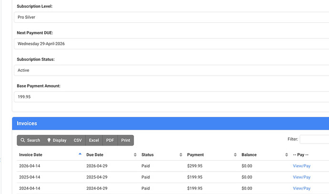Select invoice date cell 2024-04-14
This screenshot has width=329, height=194.
tap(30, 188)
